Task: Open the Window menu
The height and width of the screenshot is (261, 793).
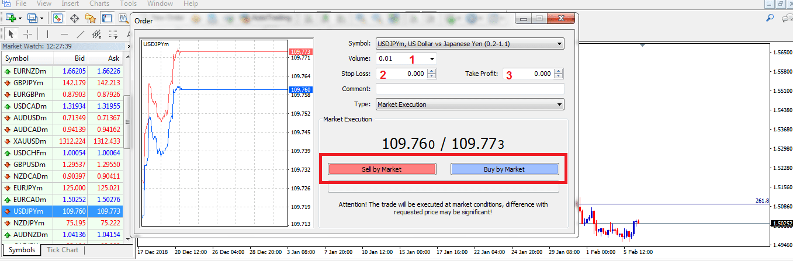Action: coord(160,4)
